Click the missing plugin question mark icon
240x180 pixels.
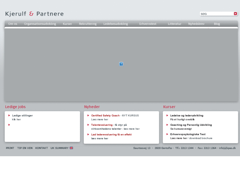click(121, 64)
